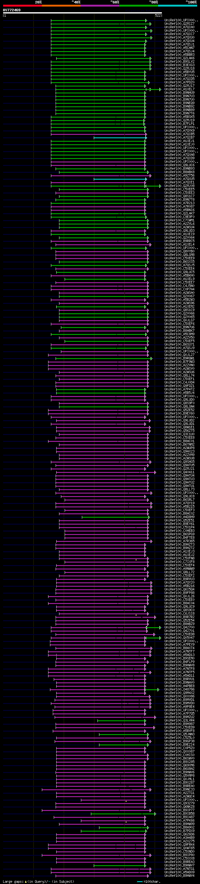Screen dimensions: 200x884
Task: Open hit UniRef100_Q2MIZ7
Action: (x=179, y=24)
